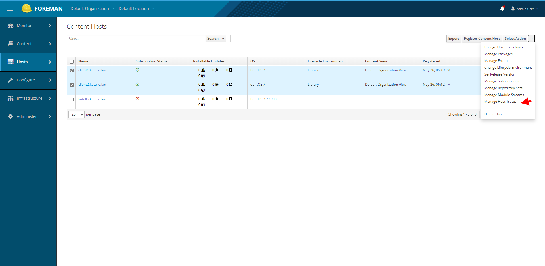Click client2 package updates box icon
Viewport: 545px width, 266px height.
point(203,90)
